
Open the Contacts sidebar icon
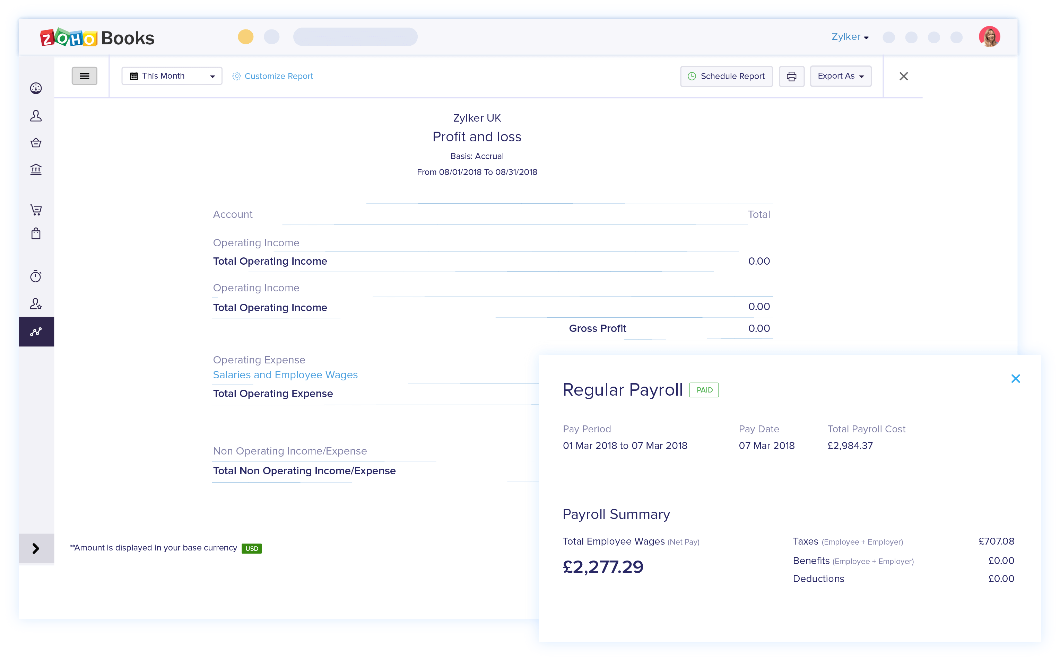coord(36,116)
